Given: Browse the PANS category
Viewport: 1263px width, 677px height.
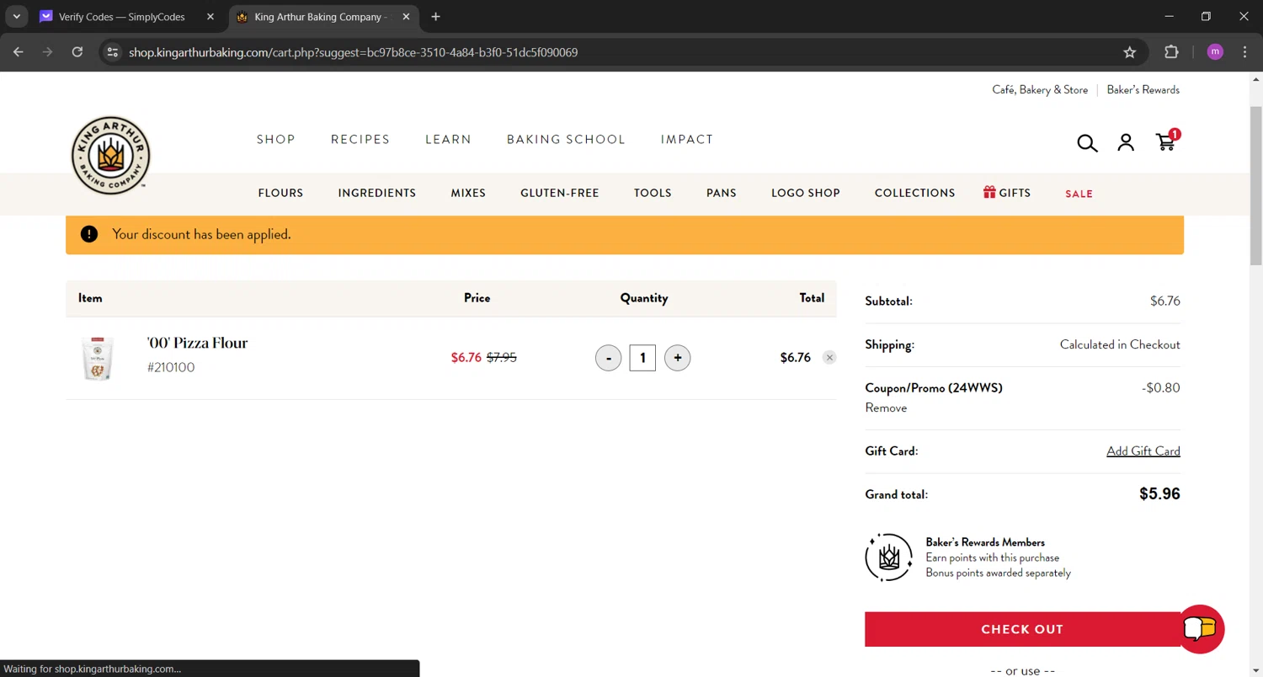Looking at the screenshot, I should pyautogui.click(x=722, y=193).
